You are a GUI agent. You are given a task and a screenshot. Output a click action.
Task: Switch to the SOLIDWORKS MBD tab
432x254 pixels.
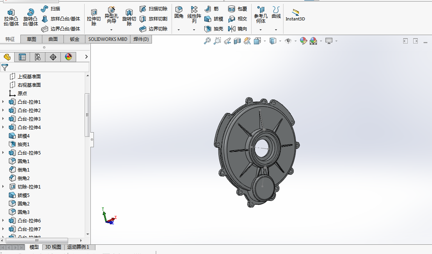click(108, 39)
